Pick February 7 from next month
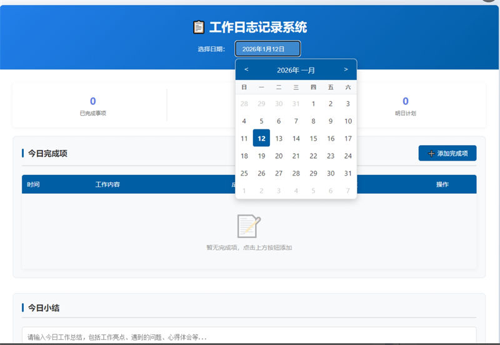This screenshot has height=345, width=500. tap(348, 191)
